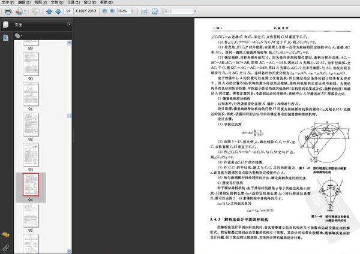Open the zoom level dropdown arrow
The height and width of the screenshot is (254, 360).
(133, 11)
